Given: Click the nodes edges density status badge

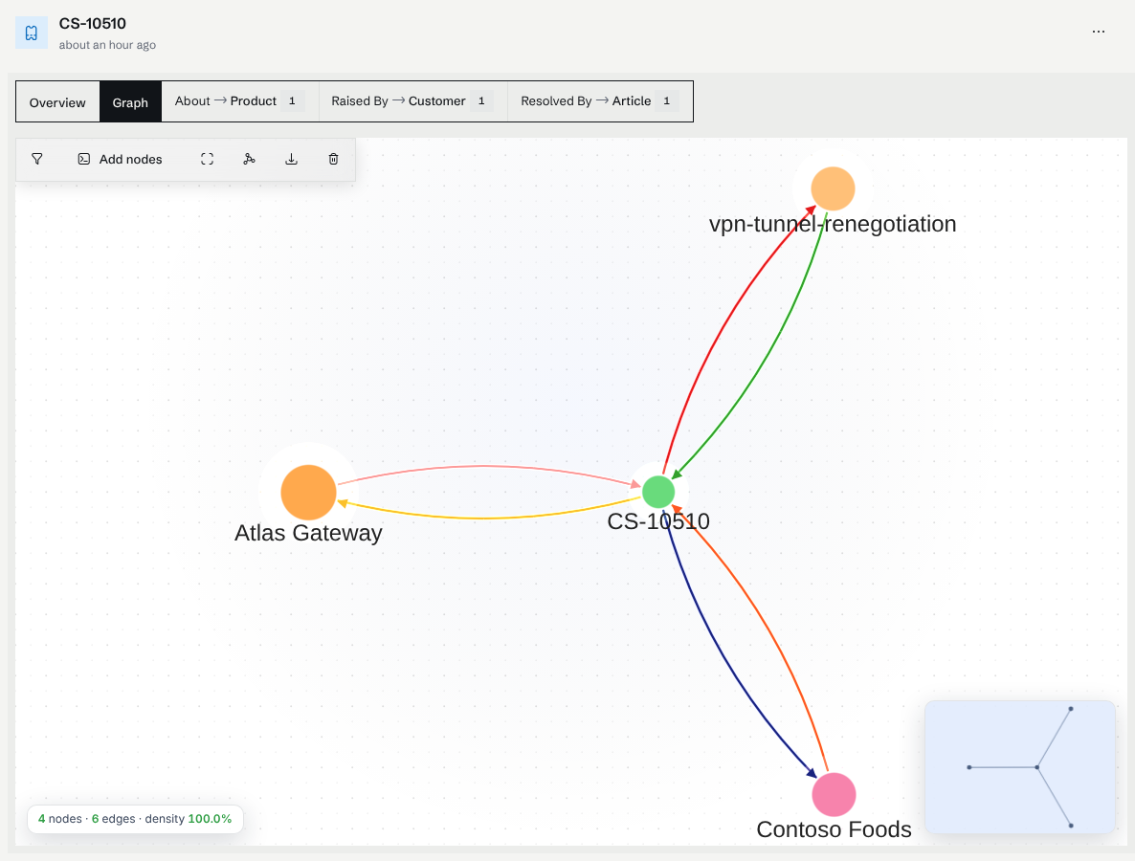Looking at the screenshot, I should (x=135, y=819).
